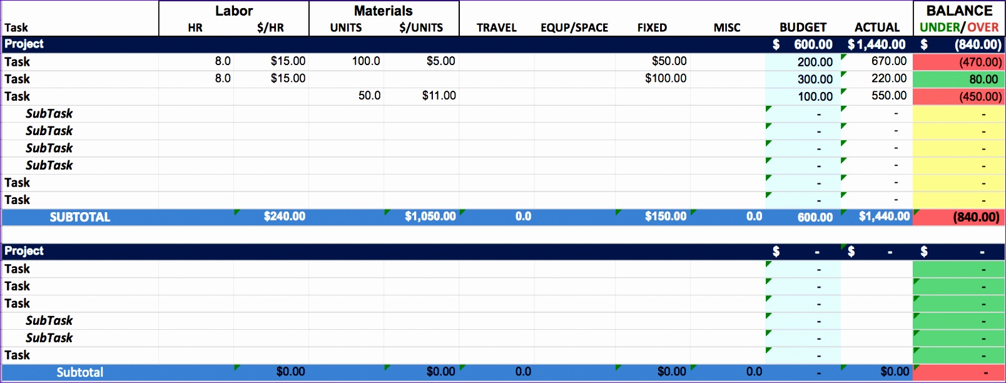
Task: Click the Materials column group header
Action: tap(384, 11)
